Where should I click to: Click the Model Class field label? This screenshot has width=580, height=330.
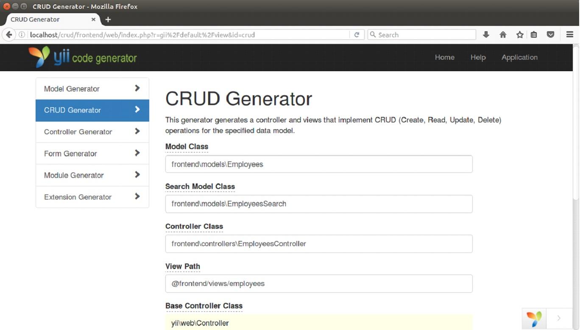point(187,147)
